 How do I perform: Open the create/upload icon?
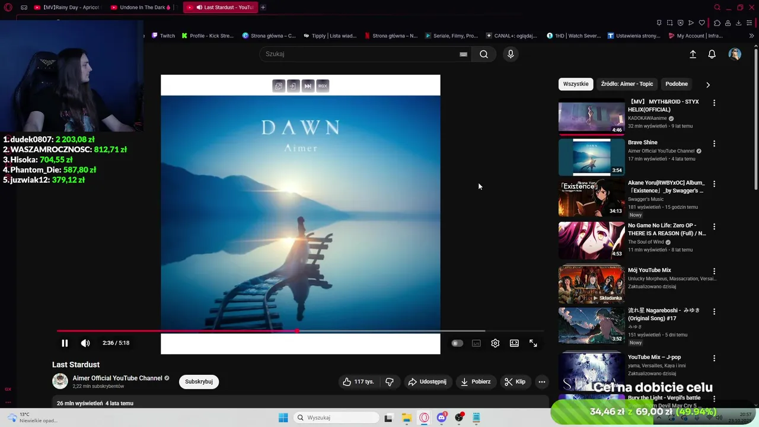693,54
